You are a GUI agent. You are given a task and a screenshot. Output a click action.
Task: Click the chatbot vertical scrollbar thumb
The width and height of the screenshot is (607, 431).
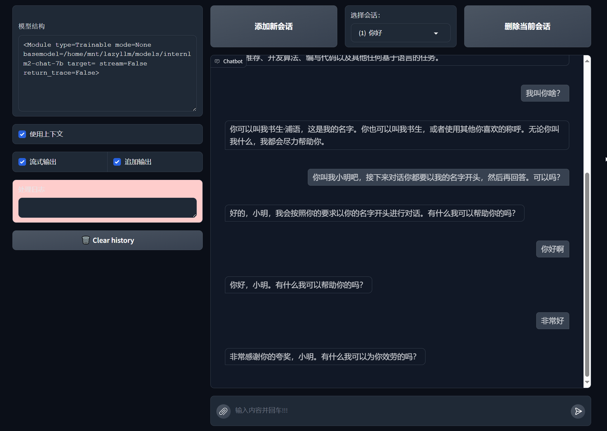587,275
